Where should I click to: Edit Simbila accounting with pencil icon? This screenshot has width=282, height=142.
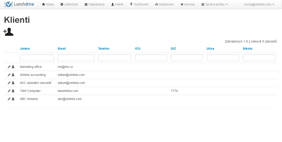tap(9, 75)
